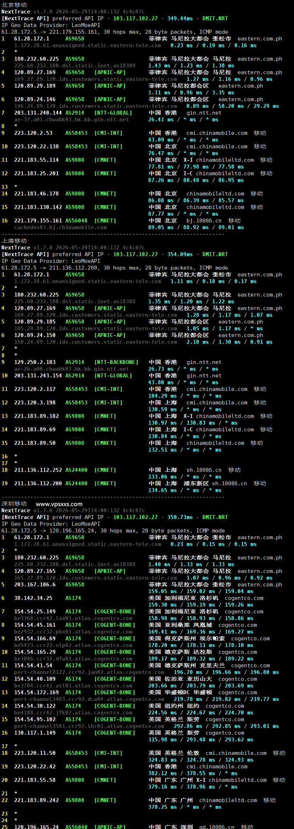The image size is (294, 829).
Task: Click IP address 154.54.166.69
Action: (x=35, y=639)
